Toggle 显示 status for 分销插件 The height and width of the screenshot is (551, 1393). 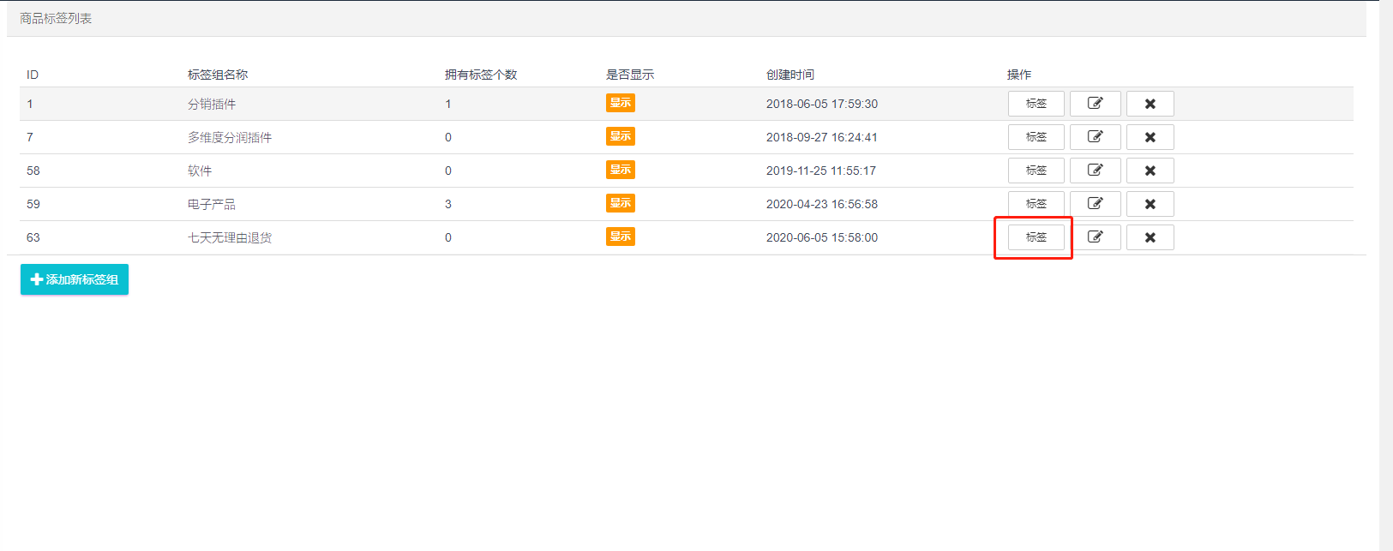pyautogui.click(x=621, y=103)
